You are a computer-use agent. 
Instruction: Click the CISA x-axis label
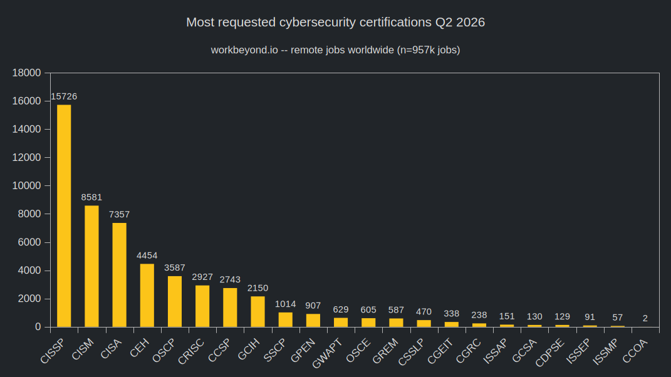(112, 349)
